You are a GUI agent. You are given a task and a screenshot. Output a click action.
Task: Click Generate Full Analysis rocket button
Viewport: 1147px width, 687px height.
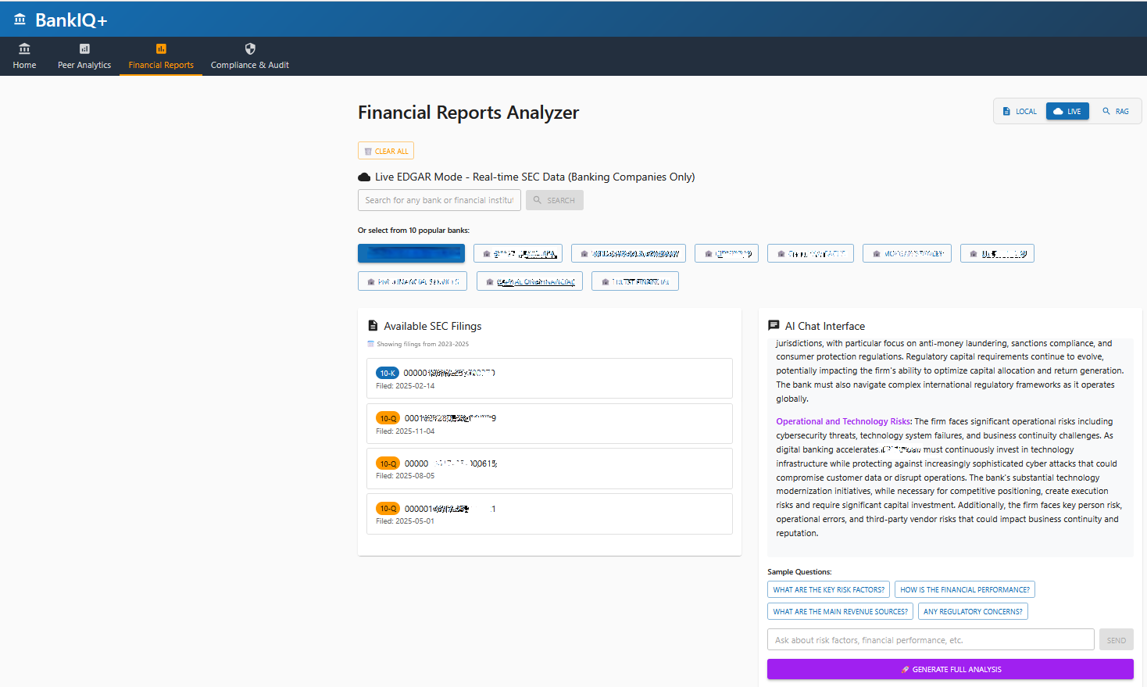click(949, 670)
